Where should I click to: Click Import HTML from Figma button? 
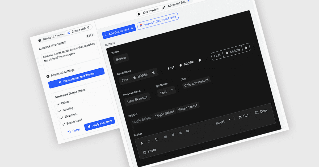pos(158,22)
